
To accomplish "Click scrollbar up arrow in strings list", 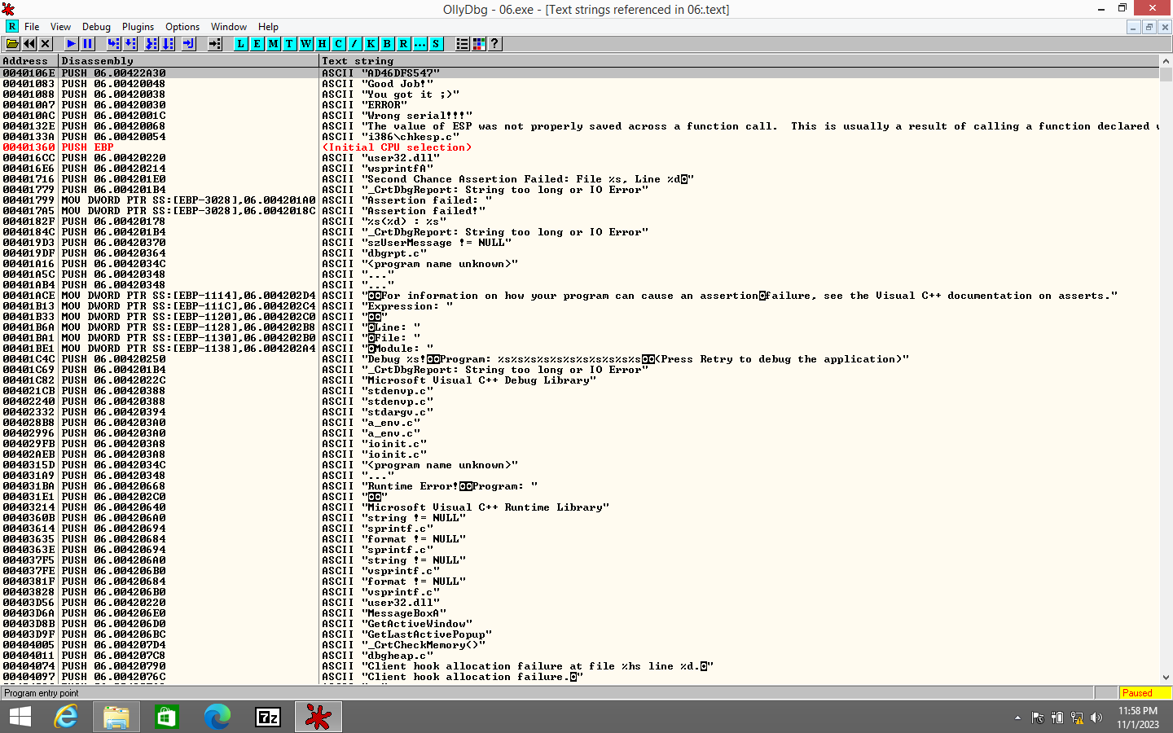I will 1166,61.
